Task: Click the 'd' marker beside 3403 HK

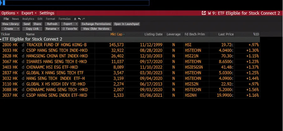Action: (23, 67)
